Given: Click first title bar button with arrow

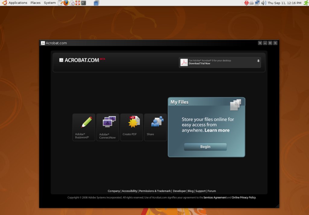Looking at the screenshot, I should (x=260, y=43).
